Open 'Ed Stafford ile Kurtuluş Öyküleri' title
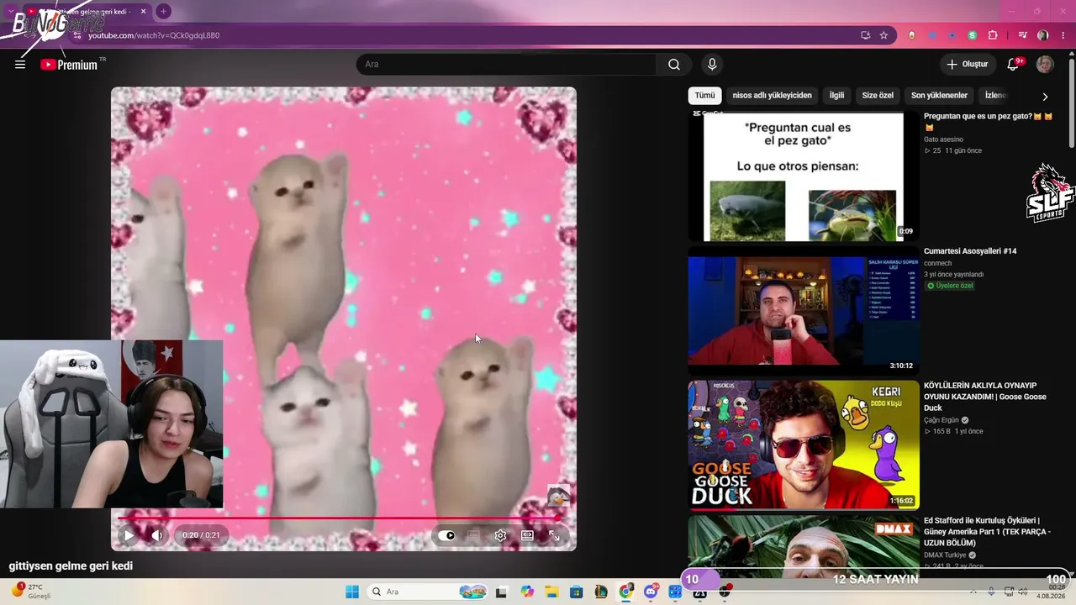 [987, 532]
